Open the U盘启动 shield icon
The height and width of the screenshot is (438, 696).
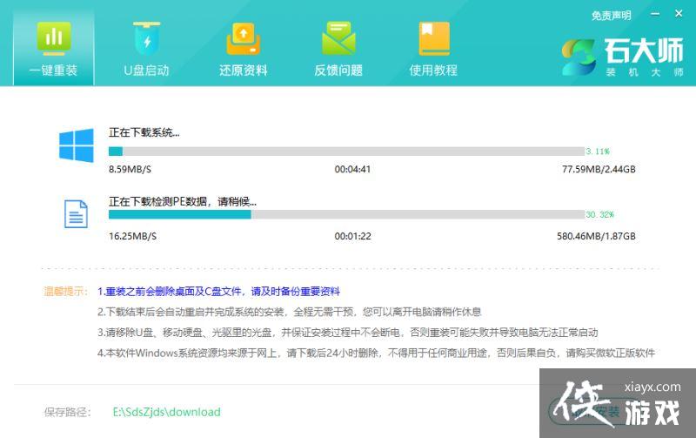[x=146, y=39]
